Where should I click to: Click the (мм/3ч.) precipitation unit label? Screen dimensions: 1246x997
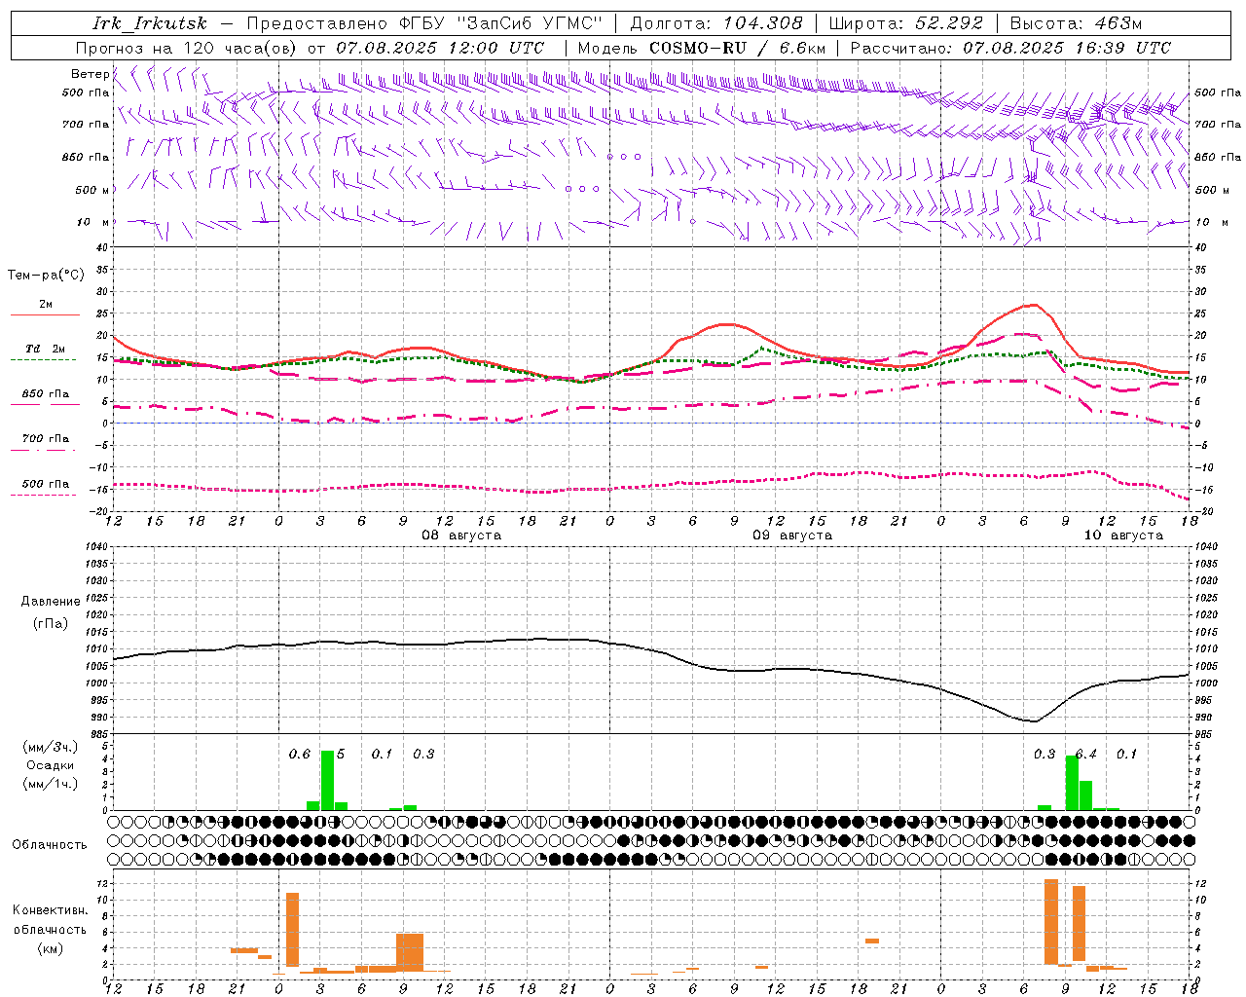(51, 747)
